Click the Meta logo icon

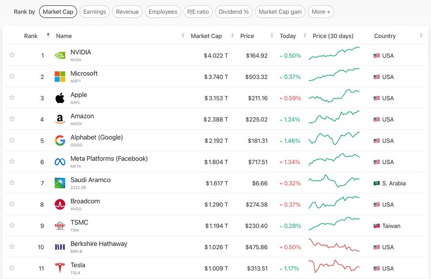point(60,162)
